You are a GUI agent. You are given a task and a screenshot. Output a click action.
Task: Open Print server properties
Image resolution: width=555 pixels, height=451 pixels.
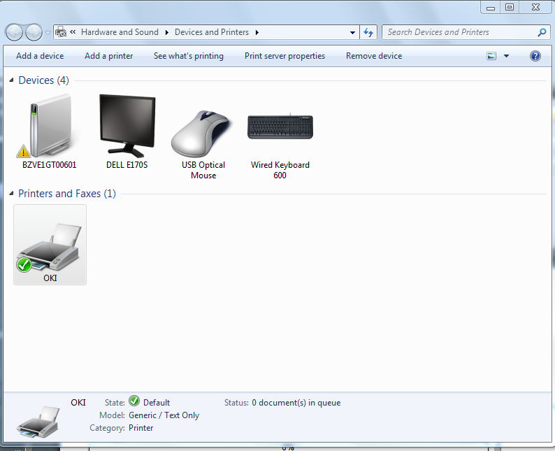tap(284, 56)
